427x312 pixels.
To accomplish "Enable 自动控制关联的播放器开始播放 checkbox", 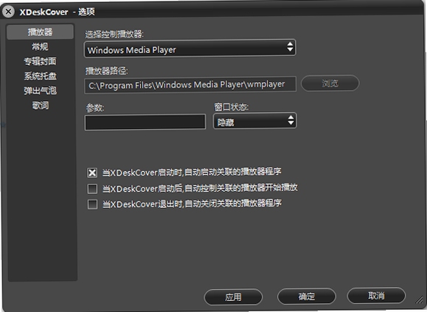I will pos(92,189).
